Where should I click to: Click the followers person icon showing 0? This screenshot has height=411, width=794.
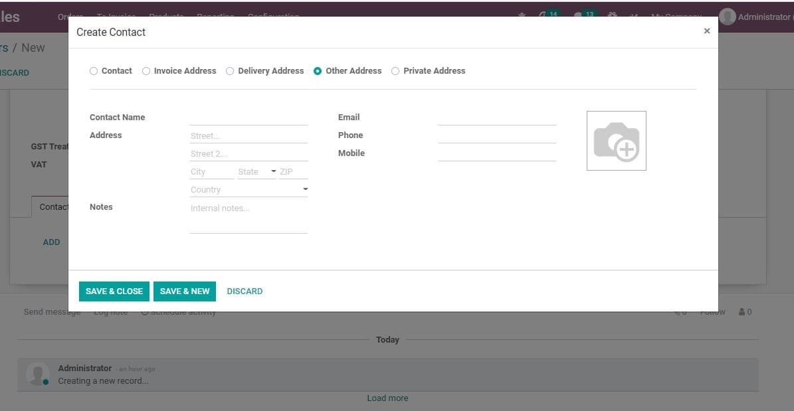[x=744, y=311]
